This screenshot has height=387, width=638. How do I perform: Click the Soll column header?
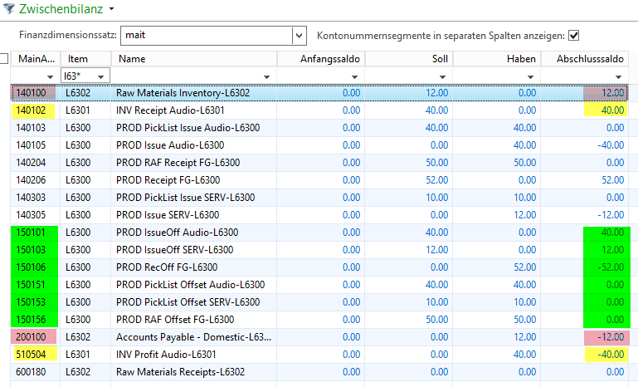[440, 58]
